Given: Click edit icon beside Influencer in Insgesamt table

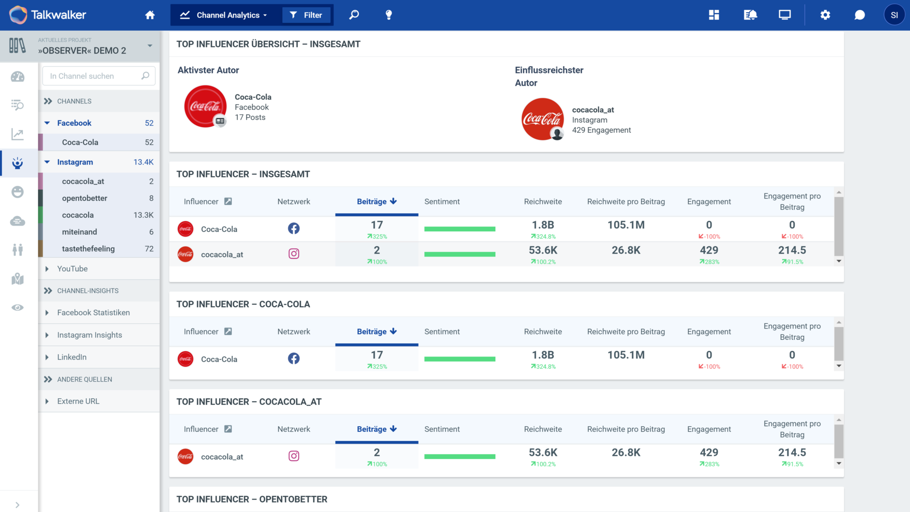Looking at the screenshot, I should coord(228,201).
